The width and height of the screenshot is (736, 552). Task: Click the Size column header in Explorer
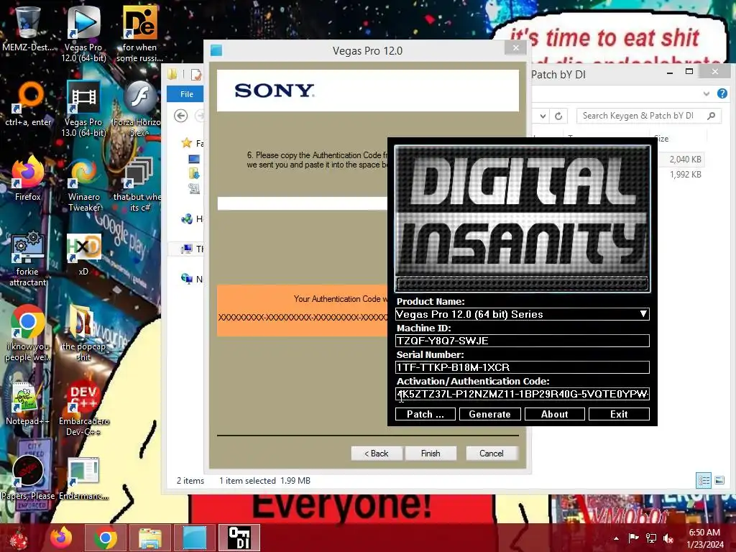661,139
